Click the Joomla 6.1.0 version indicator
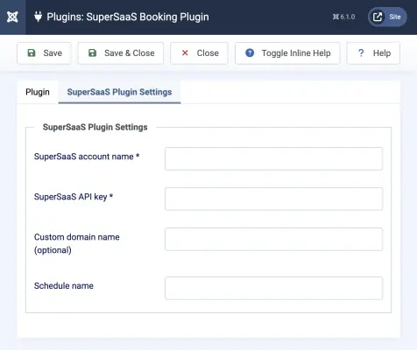Screen dimensions: 417x350 point(343,17)
